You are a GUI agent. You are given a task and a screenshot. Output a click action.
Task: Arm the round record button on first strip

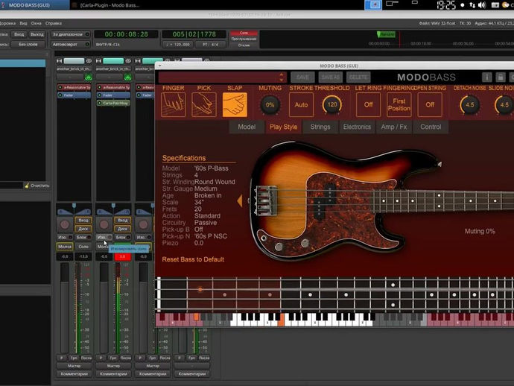(x=65, y=224)
